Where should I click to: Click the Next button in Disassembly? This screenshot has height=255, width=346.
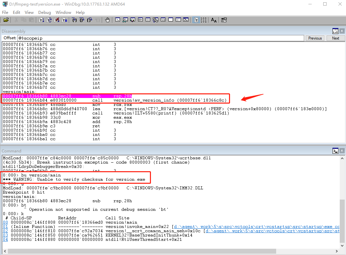point(335,38)
